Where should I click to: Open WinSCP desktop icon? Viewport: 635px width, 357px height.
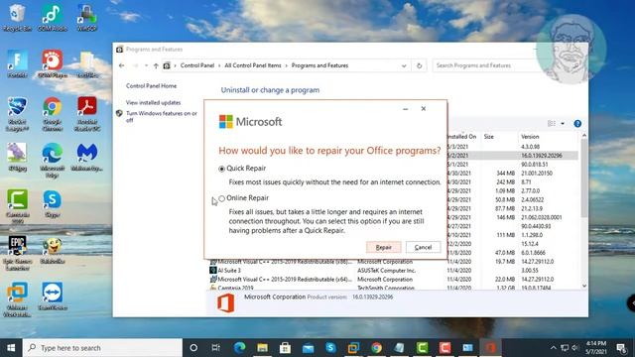point(86,18)
